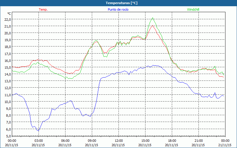Click the Temperaturas [°C] title bar
The height and width of the screenshot is (148, 237).
click(118, 3)
